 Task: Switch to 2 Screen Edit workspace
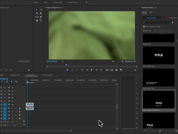pos(58,2)
